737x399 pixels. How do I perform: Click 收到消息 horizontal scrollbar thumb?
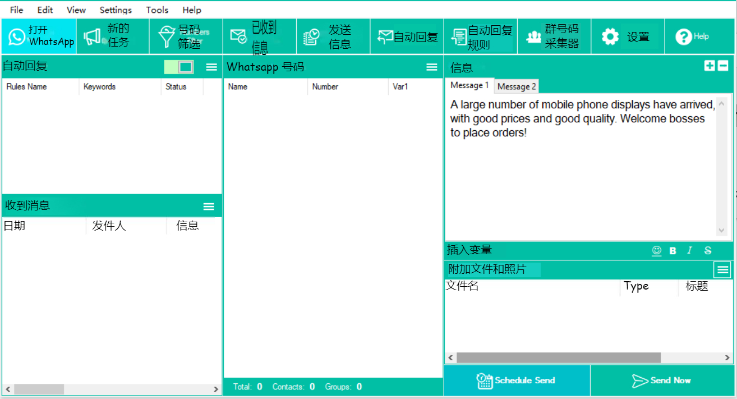pyautogui.click(x=39, y=389)
